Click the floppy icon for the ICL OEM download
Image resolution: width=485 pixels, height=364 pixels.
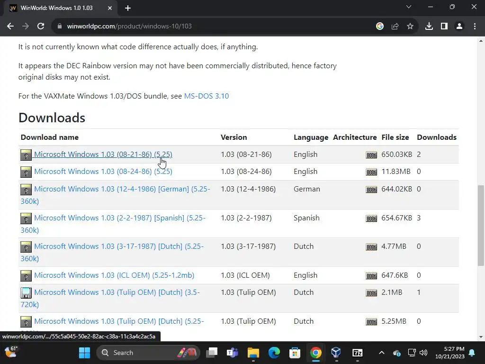pyautogui.click(x=26, y=276)
